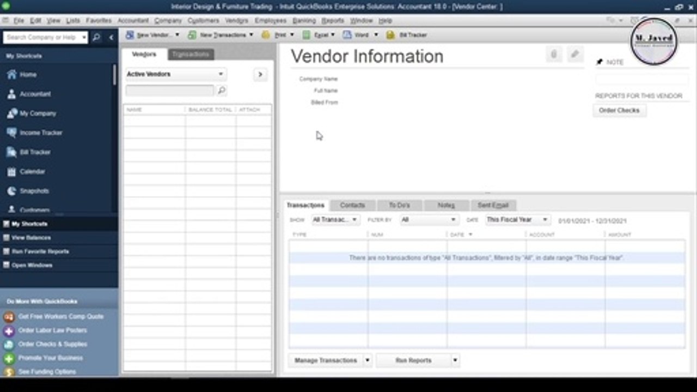The width and height of the screenshot is (697, 392).
Task: Open the File menu
Action: point(19,21)
